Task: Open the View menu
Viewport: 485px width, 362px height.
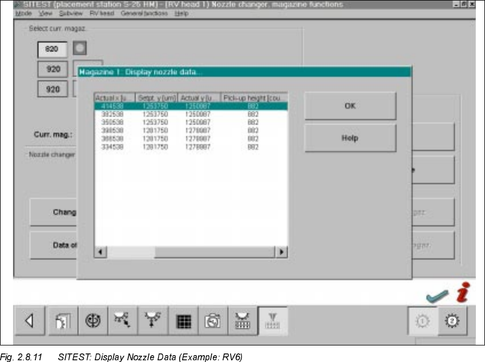Action: click(x=46, y=13)
